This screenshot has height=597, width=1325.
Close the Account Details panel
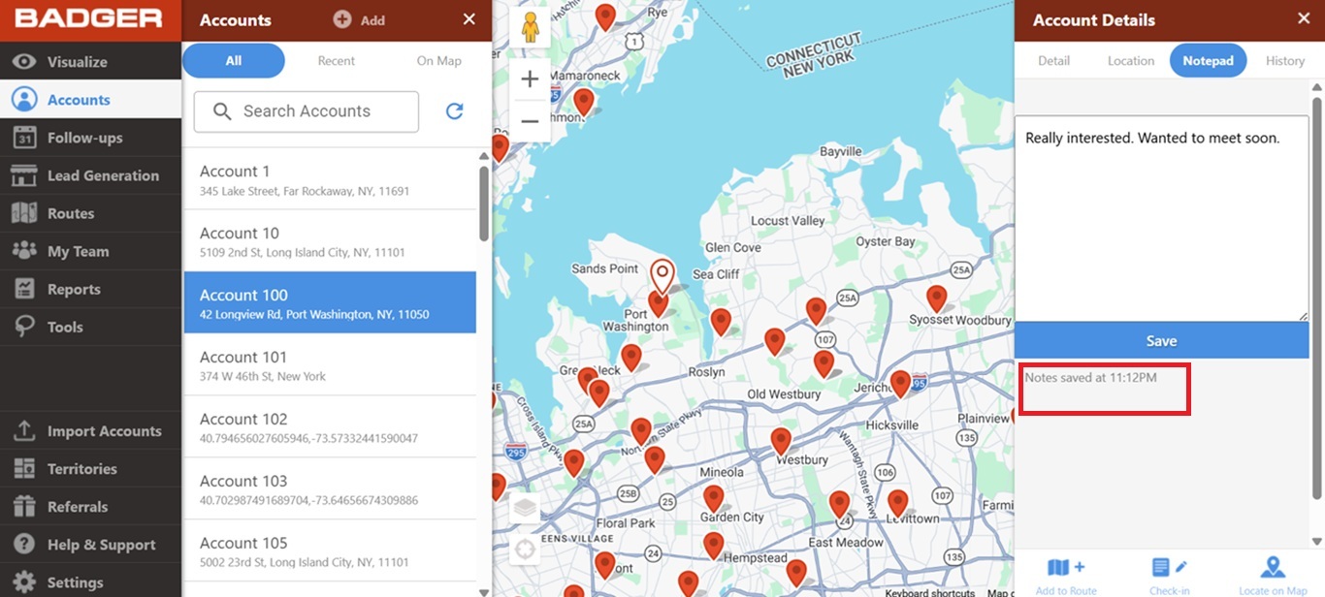click(x=1304, y=18)
